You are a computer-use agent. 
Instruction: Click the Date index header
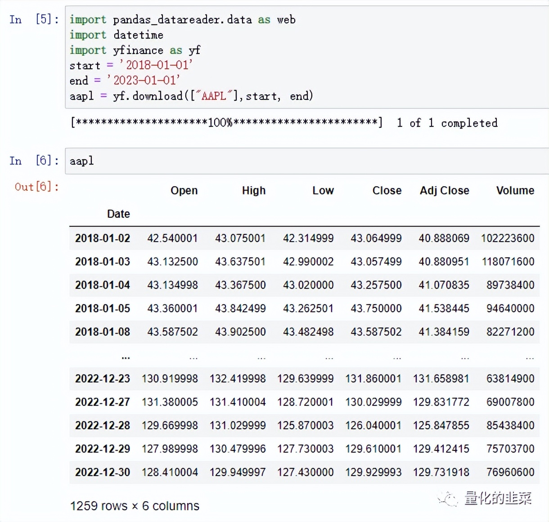(x=118, y=214)
